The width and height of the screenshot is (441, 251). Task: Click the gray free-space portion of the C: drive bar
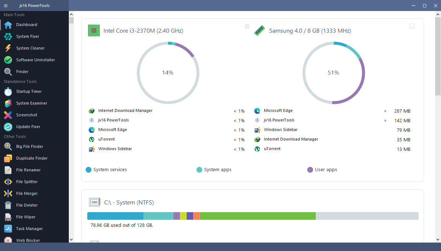367,216
